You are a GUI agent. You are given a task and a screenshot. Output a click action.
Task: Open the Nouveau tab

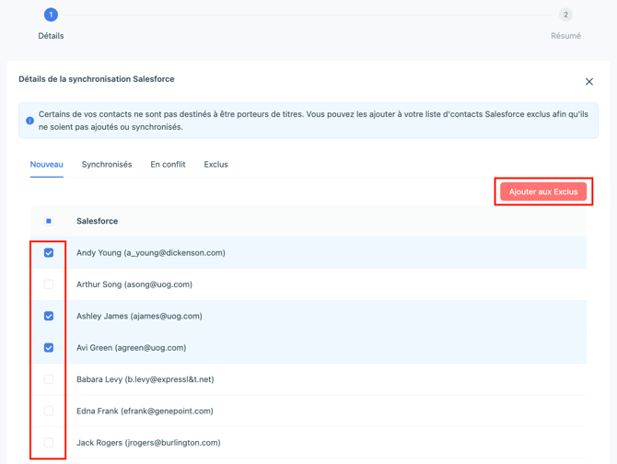[46, 165]
